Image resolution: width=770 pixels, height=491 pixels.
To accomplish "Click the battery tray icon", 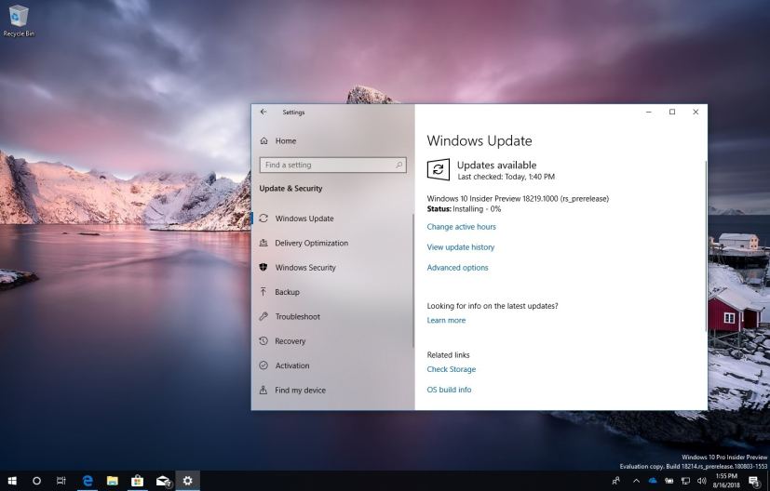I will point(669,481).
